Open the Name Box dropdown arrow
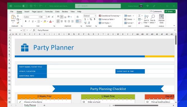Viewport: 187px width, 107px height. [21, 30]
